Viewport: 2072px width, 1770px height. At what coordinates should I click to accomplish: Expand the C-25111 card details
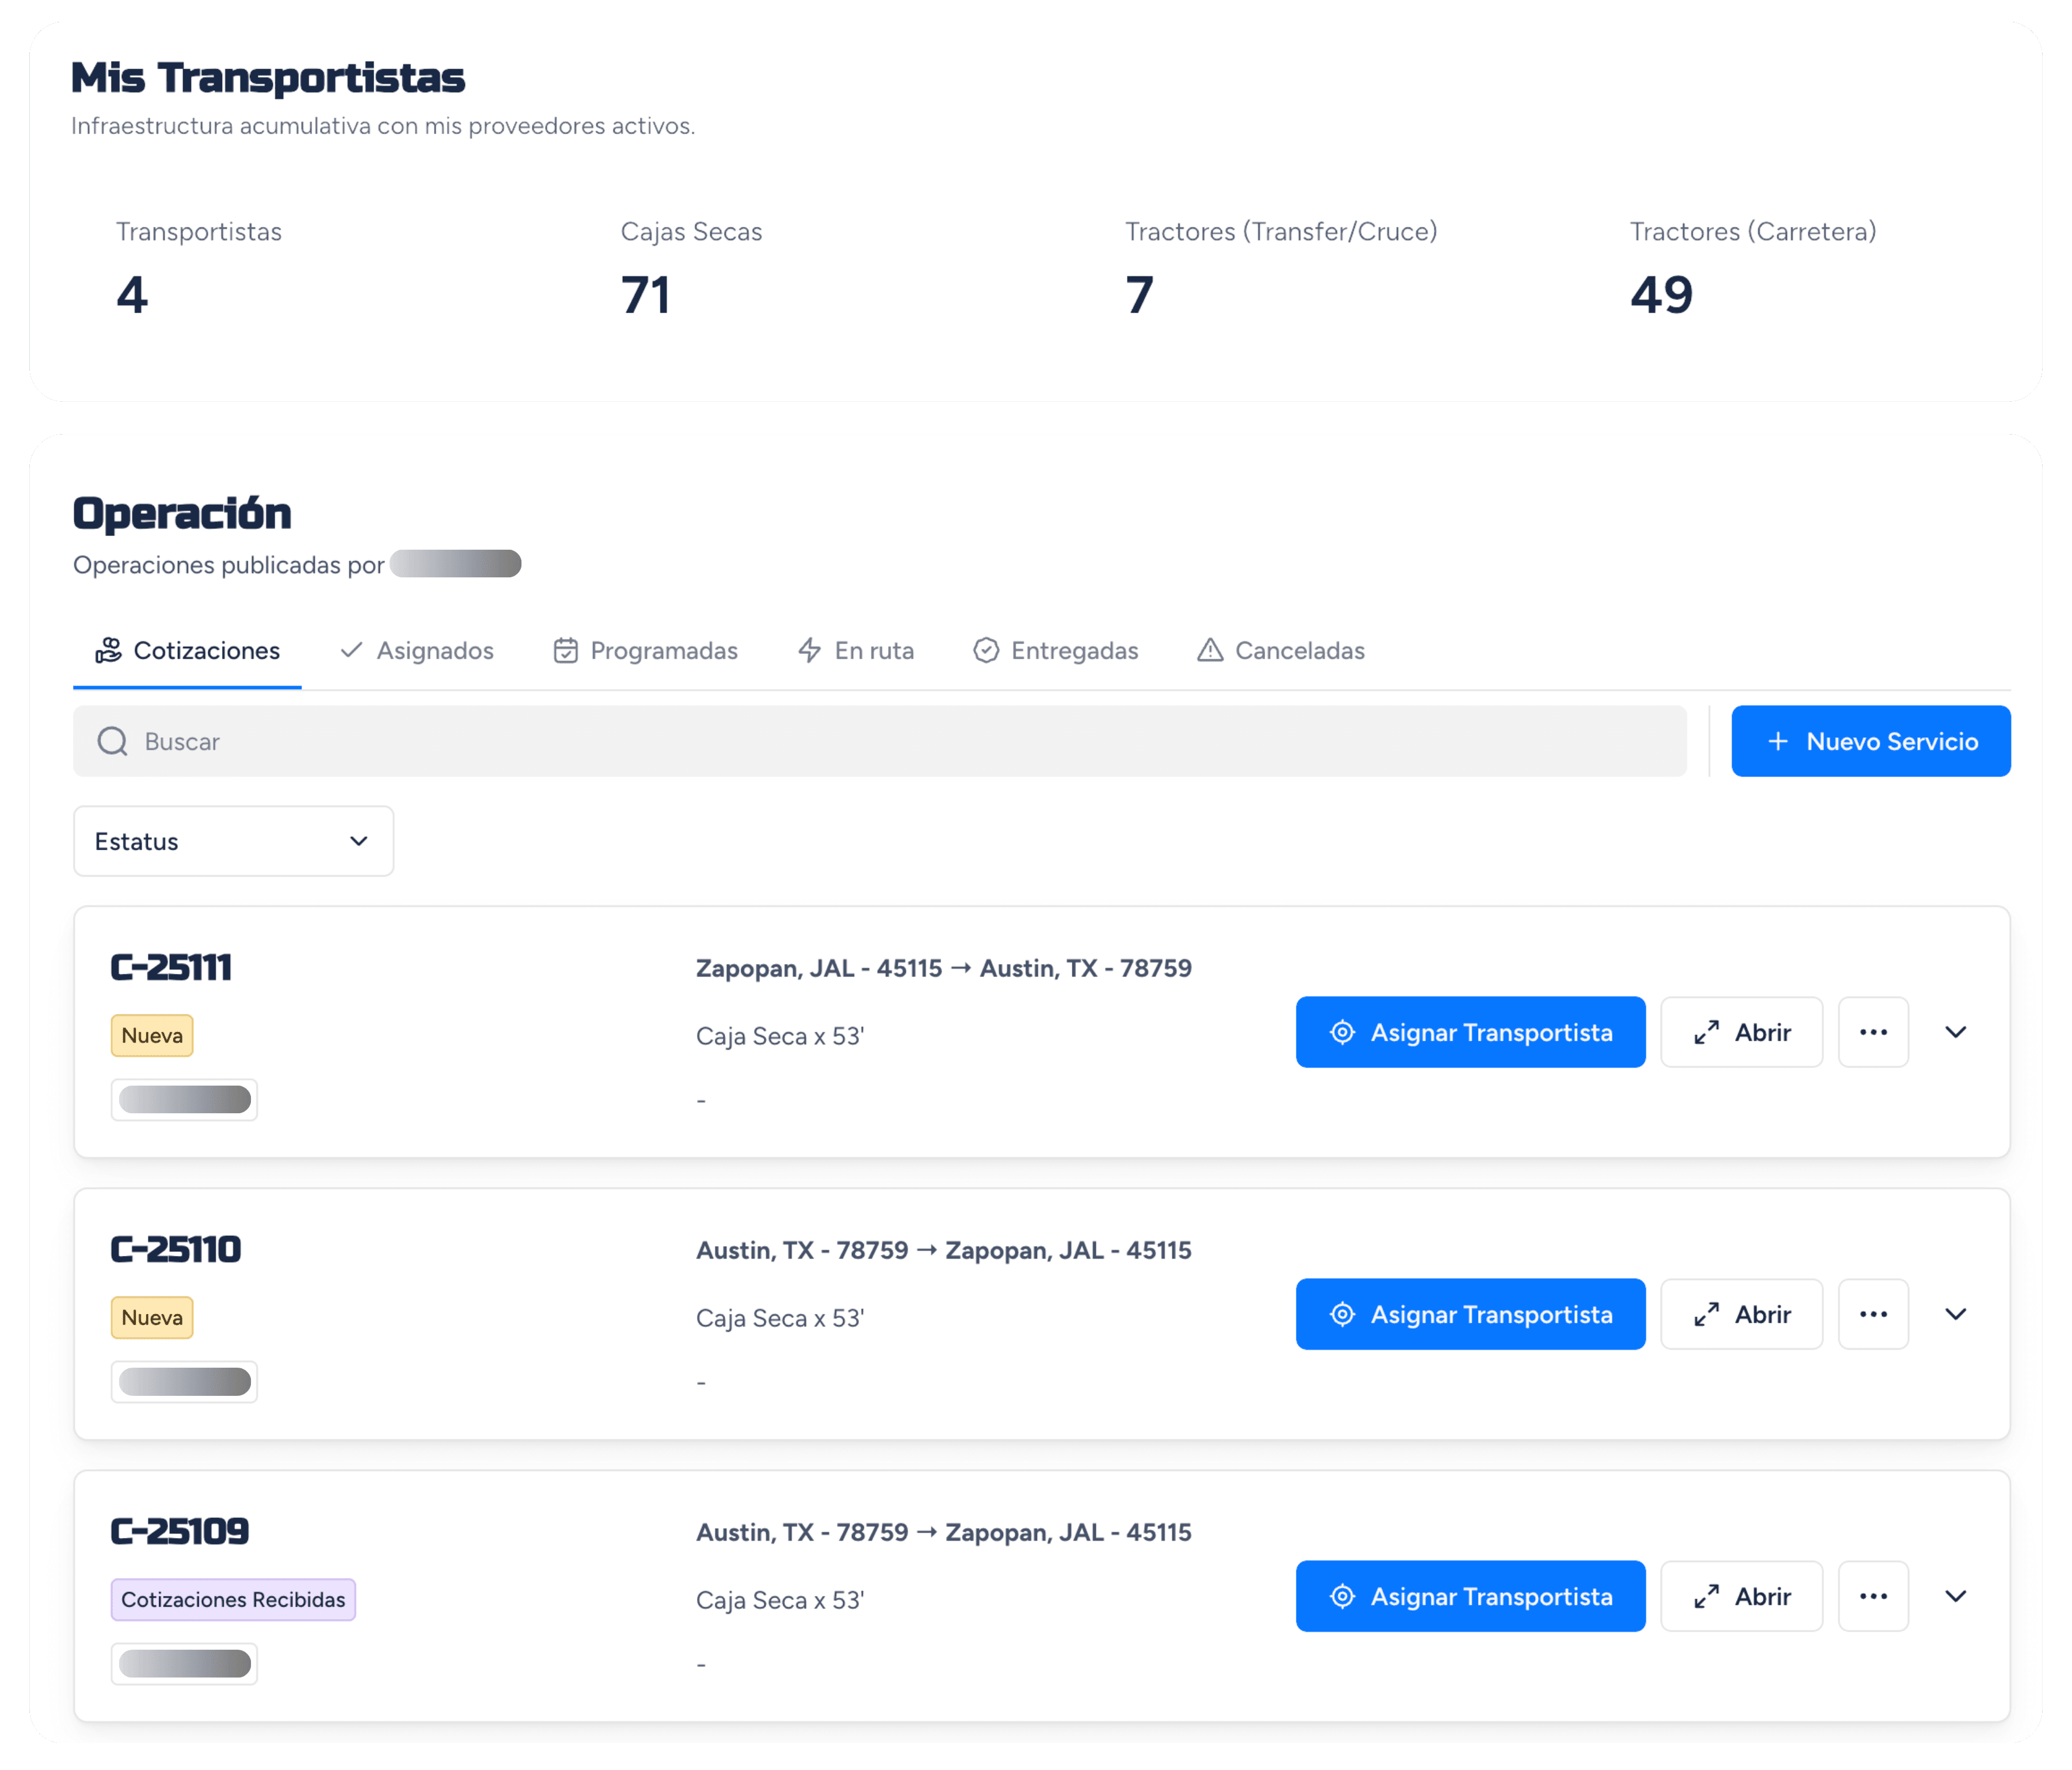[1956, 1032]
